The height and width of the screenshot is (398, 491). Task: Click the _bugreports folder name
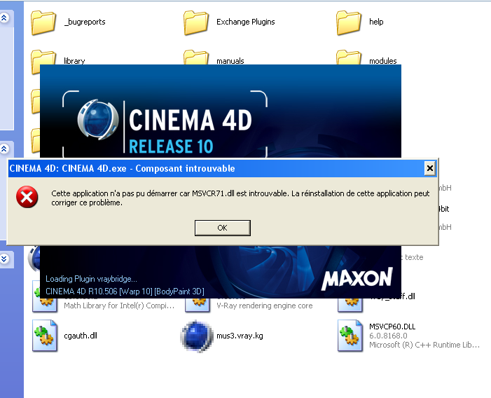85,22
